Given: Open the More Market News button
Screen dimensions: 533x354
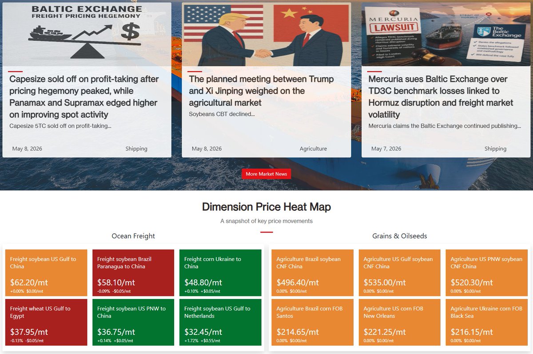Looking at the screenshot, I should [x=266, y=174].
